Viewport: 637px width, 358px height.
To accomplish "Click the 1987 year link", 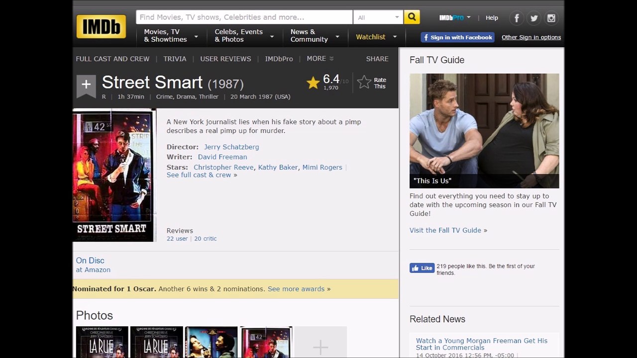I will tap(226, 84).
